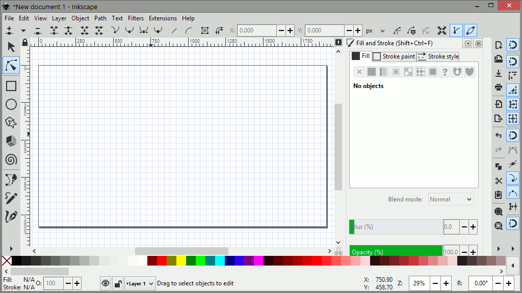Select the Spiral tool
Image resolution: width=522 pixels, height=293 pixels.
[x=11, y=160]
